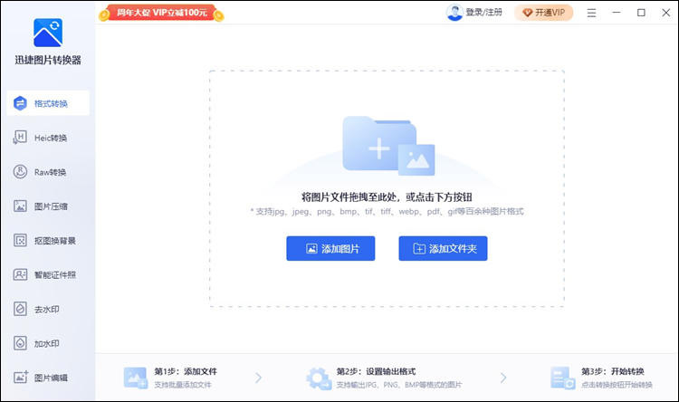Image resolution: width=679 pixels, height=402 pixels.
Task: Open the 周年大促 VIP立减100元 banner
Action: 161,13
